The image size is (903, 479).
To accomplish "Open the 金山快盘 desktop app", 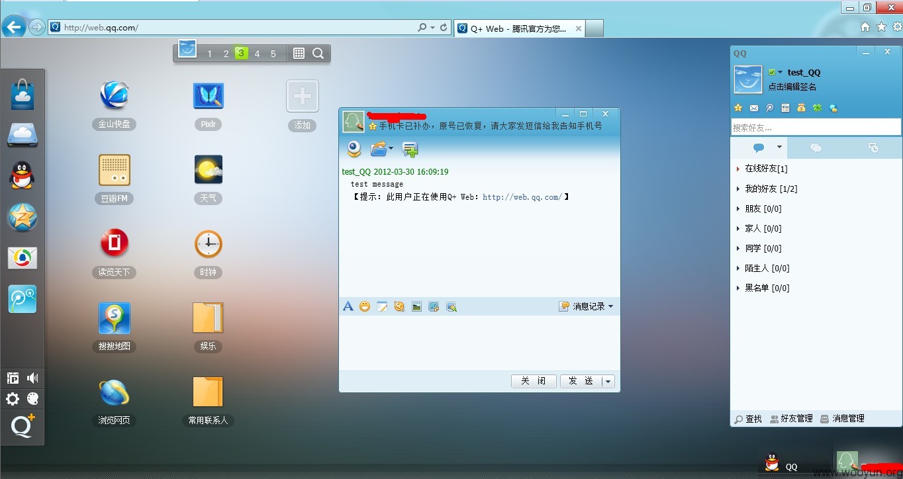I will pos(114,95).
